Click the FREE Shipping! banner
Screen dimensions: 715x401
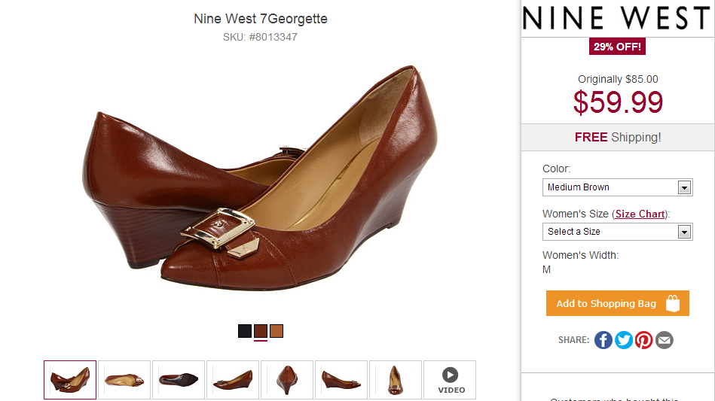pos(618,137)
